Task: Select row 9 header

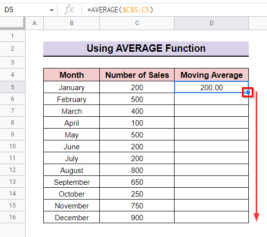Action: point(12,135)
